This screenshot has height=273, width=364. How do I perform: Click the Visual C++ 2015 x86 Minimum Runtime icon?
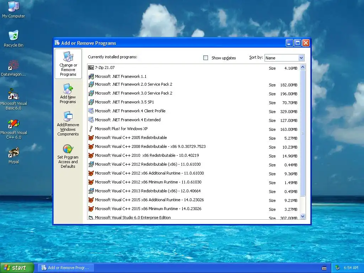click(91, 209)
